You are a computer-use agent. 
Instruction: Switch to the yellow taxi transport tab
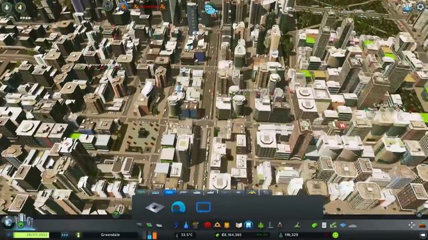[252, 193]
